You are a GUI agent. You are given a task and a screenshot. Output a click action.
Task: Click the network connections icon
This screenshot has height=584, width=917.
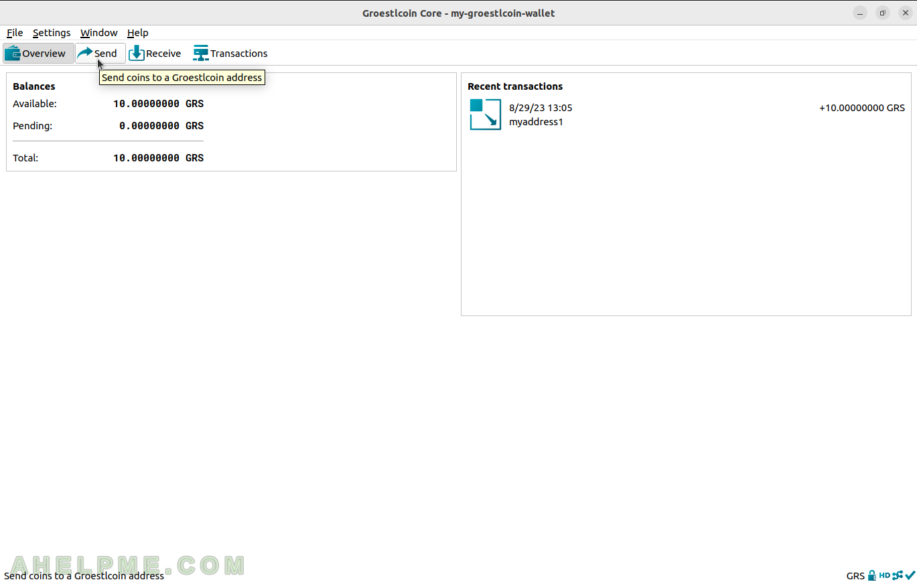pyautogui.click(x=898, y=575)
